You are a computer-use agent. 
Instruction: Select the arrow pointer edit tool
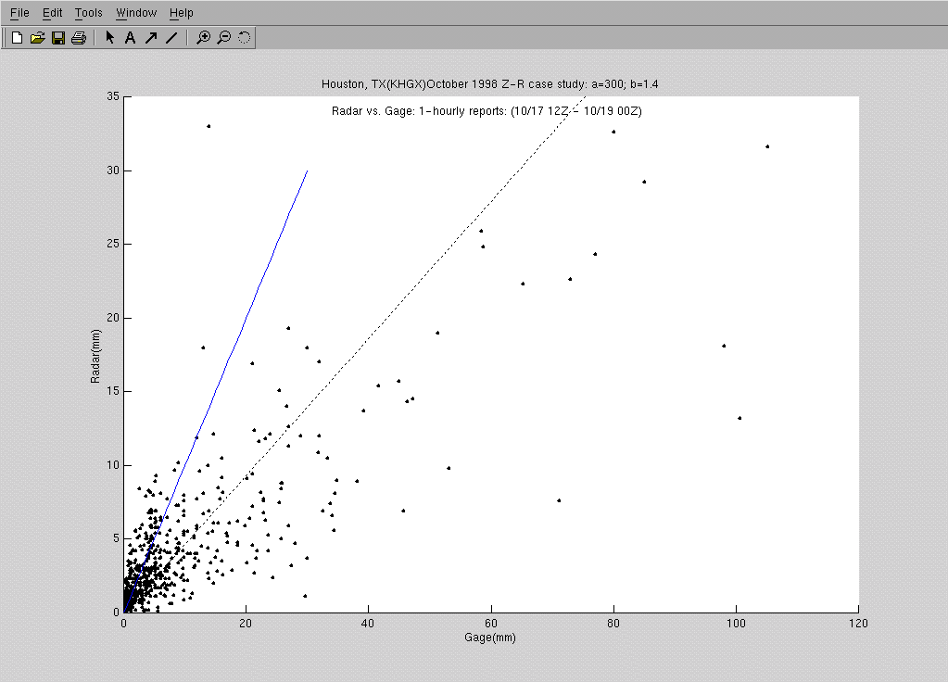coord(109,37)
